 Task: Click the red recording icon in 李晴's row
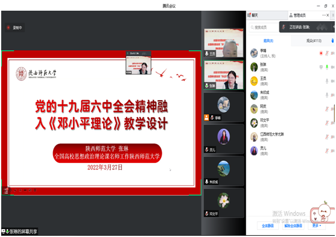[321, 53]
